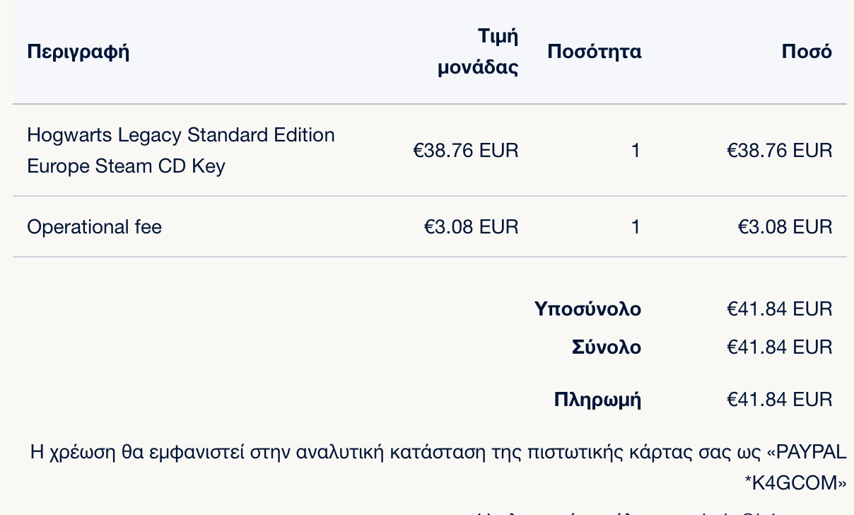This screenshot has height=515, width=854.
Task: Select the Σύνολο amount €41.84 EUR
Action: pyautogui.click(x=780, y=347)
